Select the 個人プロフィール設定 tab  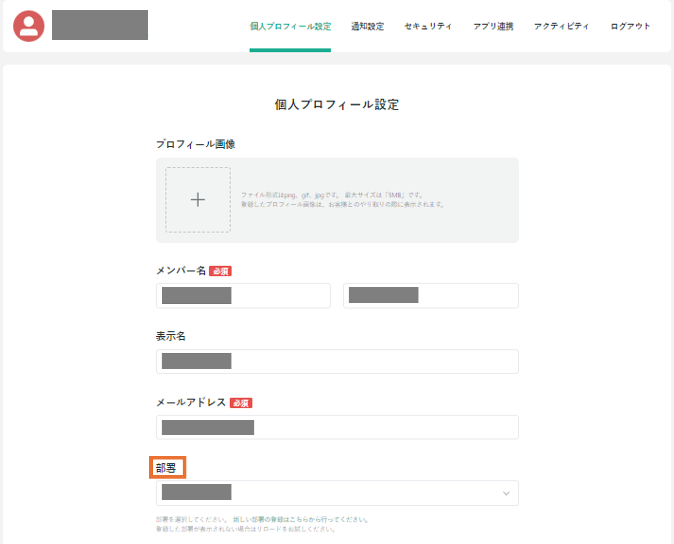(x=290, y=26)
